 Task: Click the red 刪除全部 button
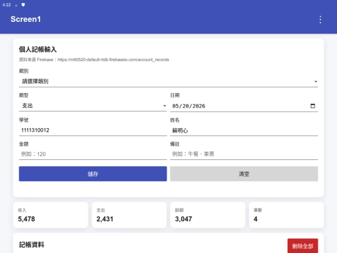(x=303, y=246)
